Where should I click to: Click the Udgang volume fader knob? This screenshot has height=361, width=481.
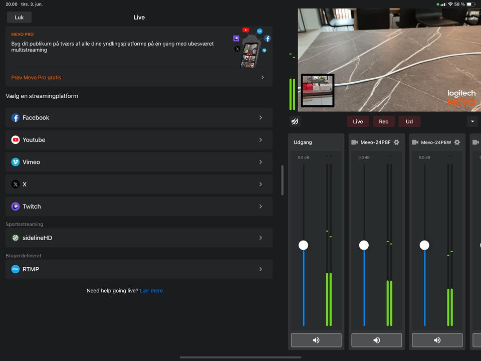pos(303,245)
